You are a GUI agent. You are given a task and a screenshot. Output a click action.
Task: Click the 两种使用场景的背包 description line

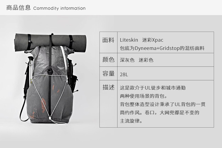click(143, 96)
